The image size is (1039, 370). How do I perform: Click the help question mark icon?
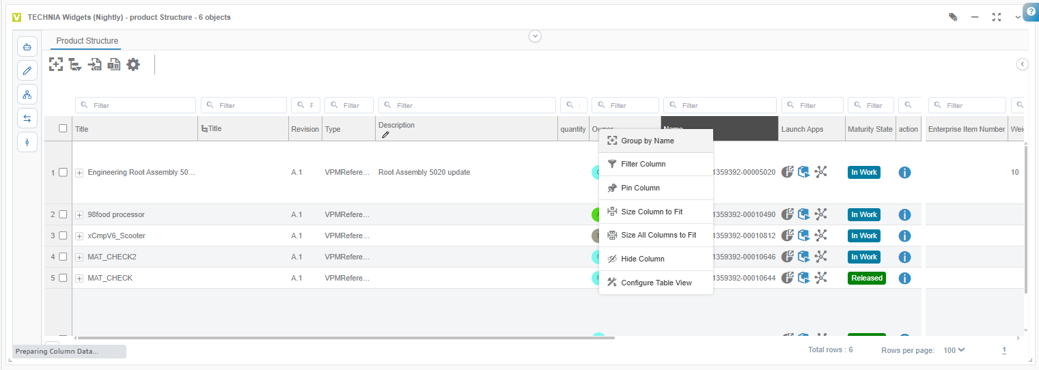point(1031,12)
